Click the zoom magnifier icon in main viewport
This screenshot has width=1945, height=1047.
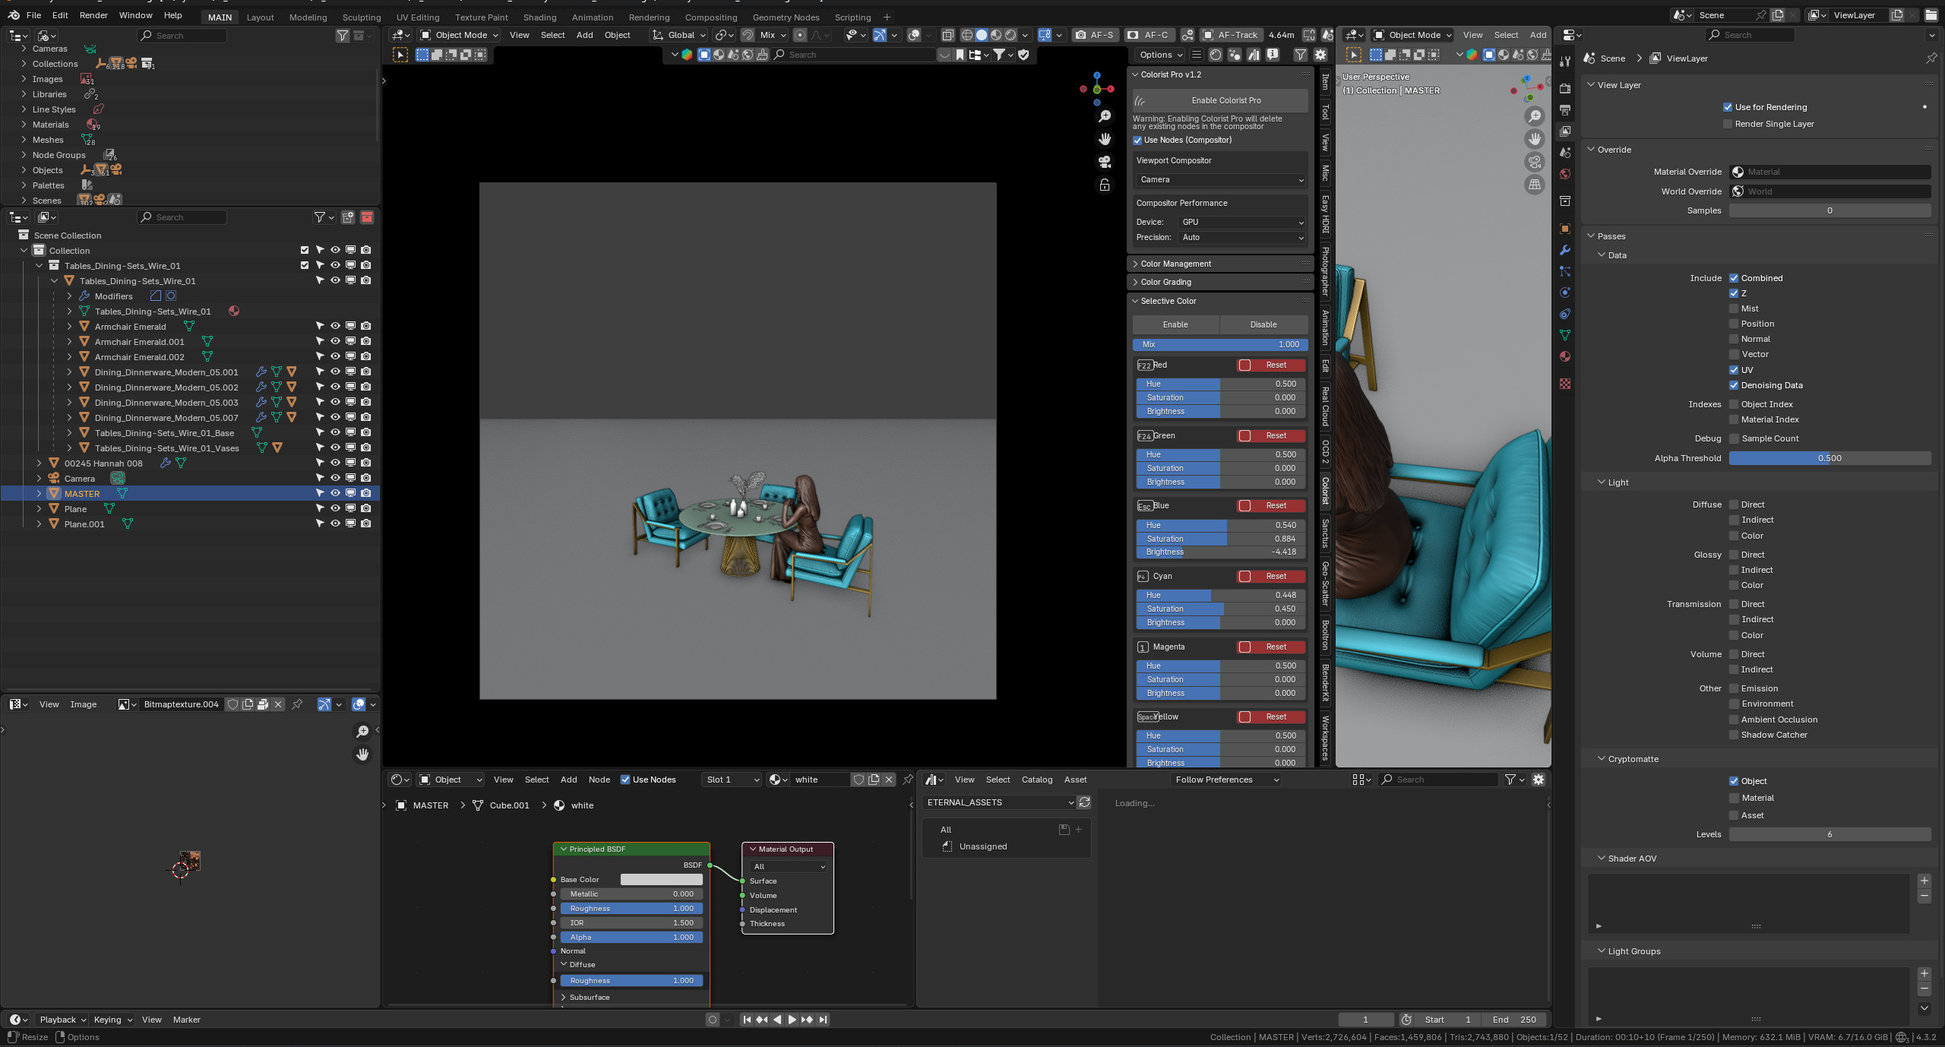tap(1105, 116)
